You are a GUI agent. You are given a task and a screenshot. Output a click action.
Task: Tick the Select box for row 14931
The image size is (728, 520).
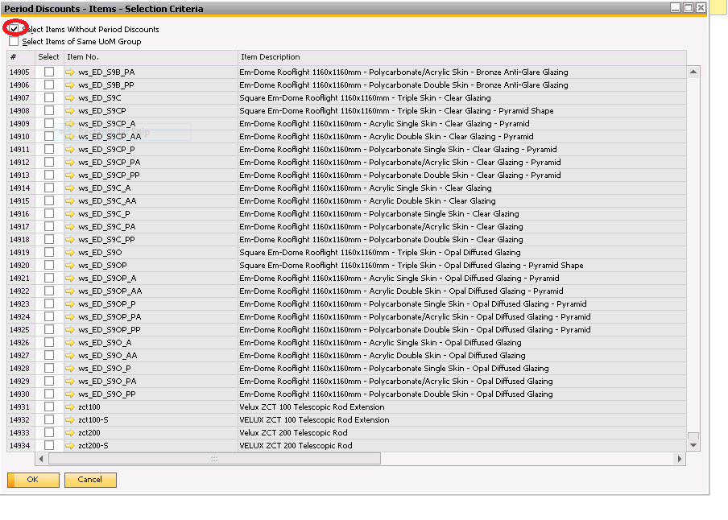click(x=49, y=407)
